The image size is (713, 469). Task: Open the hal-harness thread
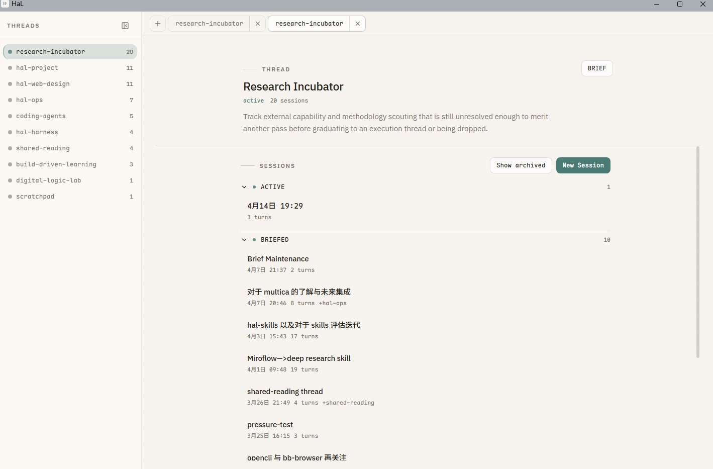tap(70, 132)
